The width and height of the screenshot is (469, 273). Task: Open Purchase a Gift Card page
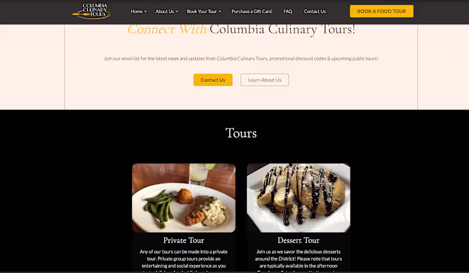click(252, 11)
